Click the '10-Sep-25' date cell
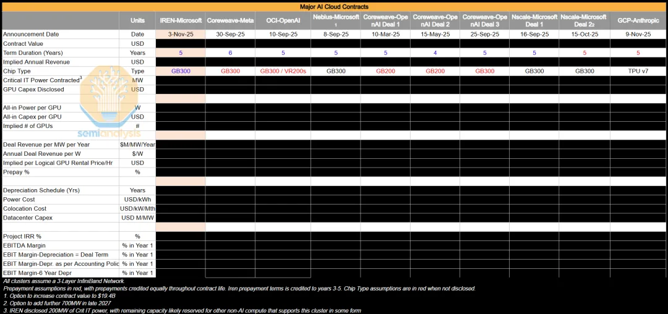 [283, 35]
